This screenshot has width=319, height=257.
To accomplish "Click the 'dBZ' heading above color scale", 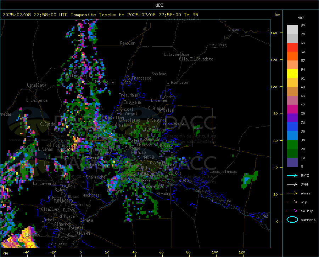I will coord(301,18).
